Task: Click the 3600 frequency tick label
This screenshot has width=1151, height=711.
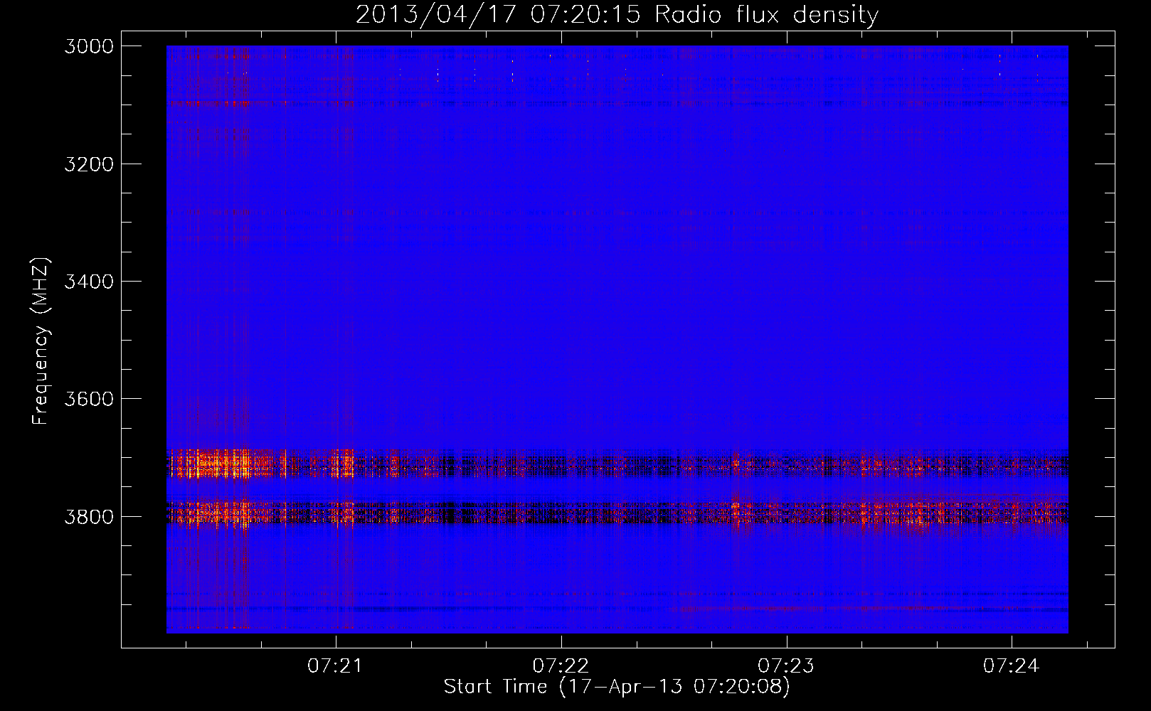Action: tap(89, 399)
